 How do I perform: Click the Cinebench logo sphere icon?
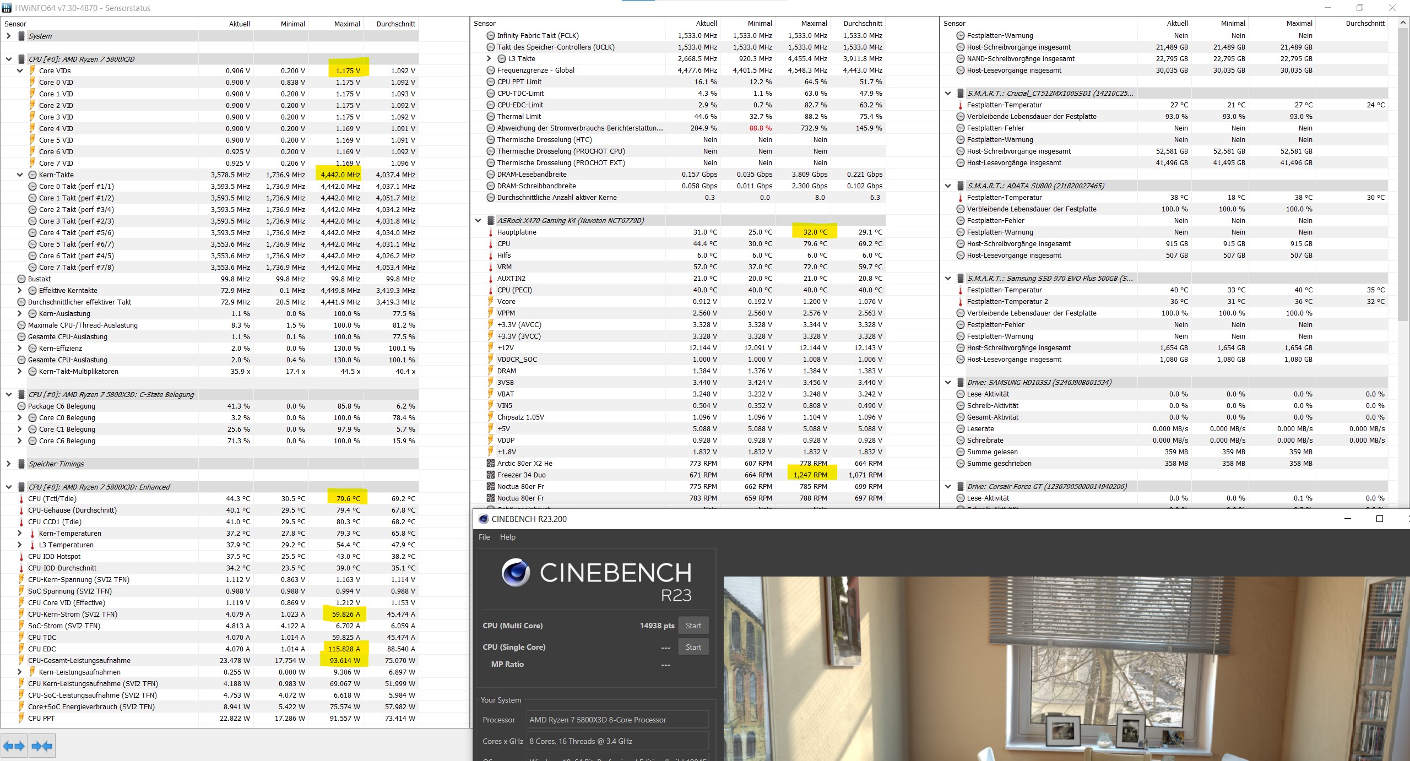516,573
